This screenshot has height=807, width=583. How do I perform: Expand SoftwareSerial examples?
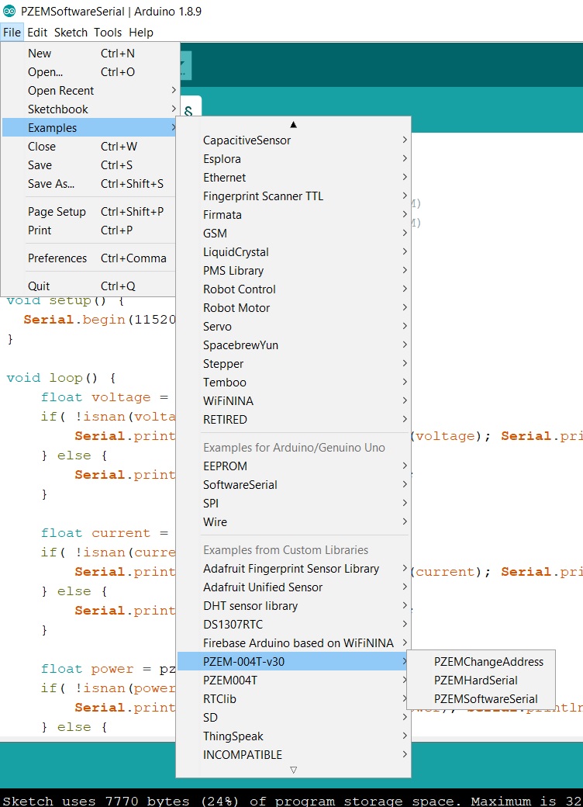point(294,485)
